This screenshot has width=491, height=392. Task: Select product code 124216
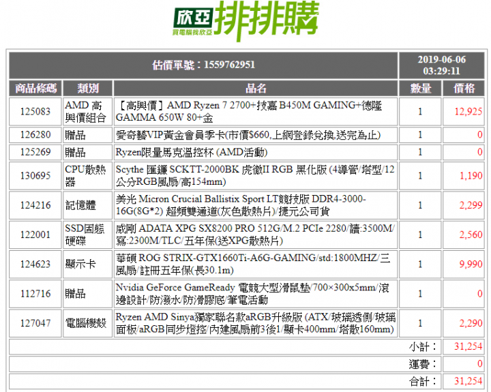35,205
